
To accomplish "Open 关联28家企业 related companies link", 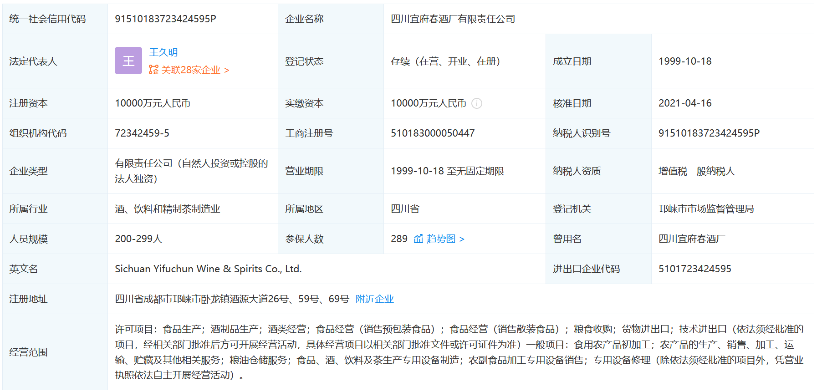I will point(194,70).
